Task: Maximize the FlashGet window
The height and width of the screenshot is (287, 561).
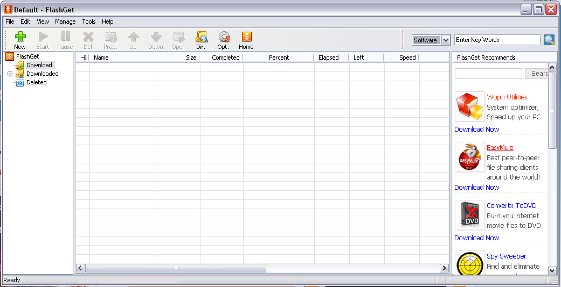Action: [x=538, y=9]
